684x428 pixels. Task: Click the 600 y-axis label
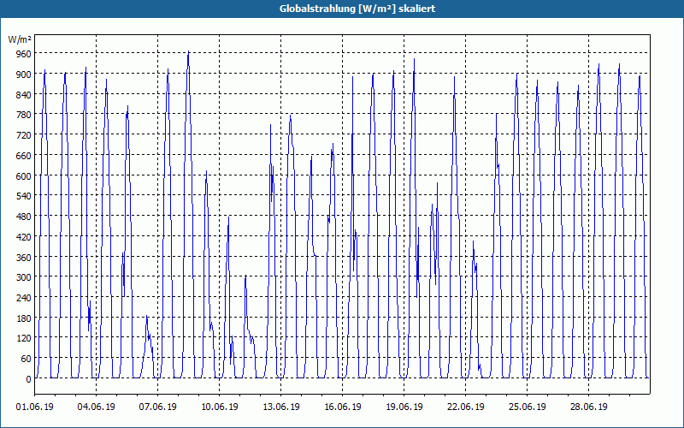coord(24,176)
